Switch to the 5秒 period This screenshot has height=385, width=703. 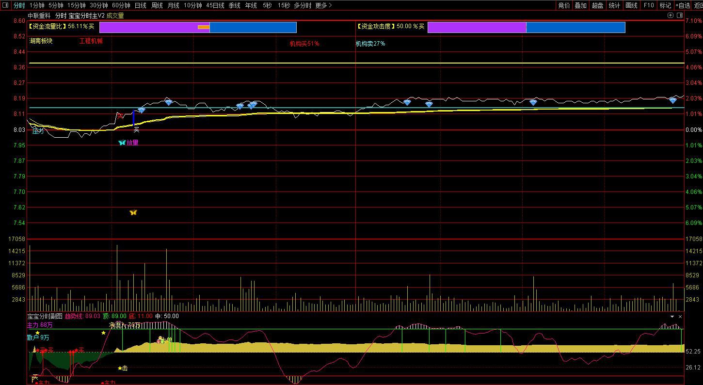pos(267,5)
